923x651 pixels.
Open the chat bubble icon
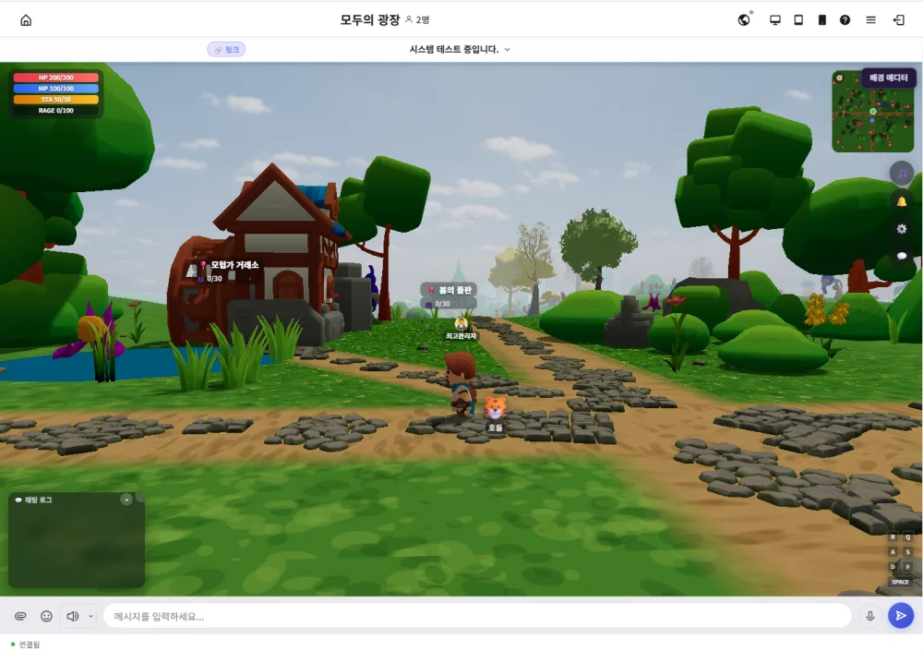[901, 256]
